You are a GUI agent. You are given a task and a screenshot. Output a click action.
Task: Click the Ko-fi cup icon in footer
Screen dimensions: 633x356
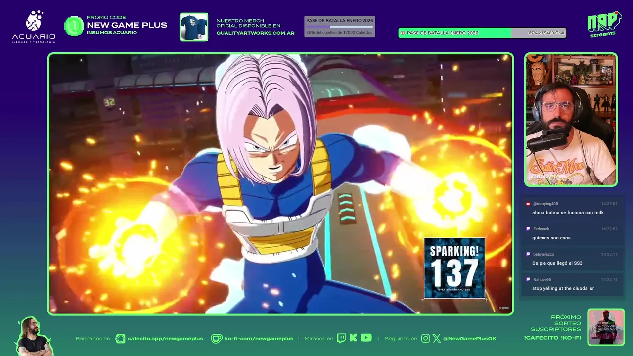click(217, 339)
